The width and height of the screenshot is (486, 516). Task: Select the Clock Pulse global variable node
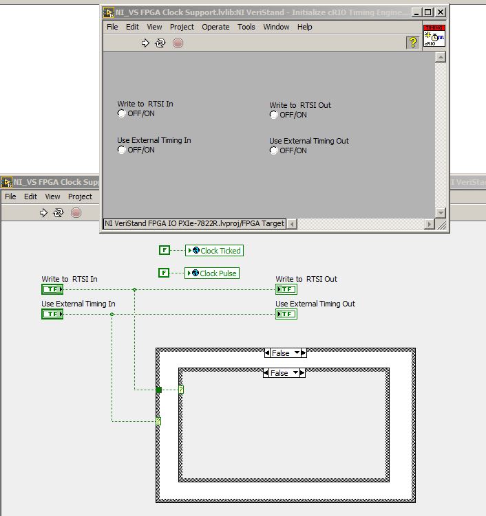pos(212,273)
